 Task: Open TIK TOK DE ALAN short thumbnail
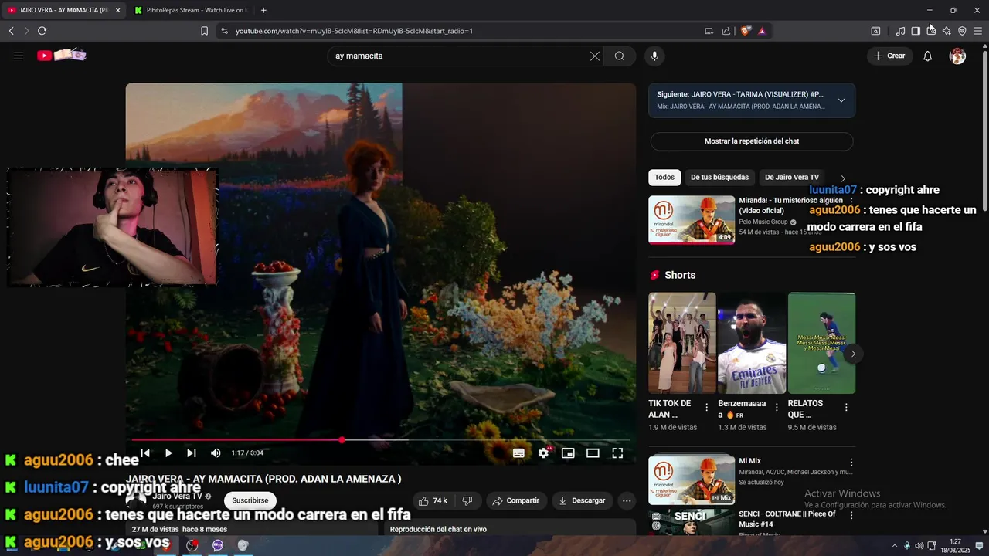(x=682, y=343)
